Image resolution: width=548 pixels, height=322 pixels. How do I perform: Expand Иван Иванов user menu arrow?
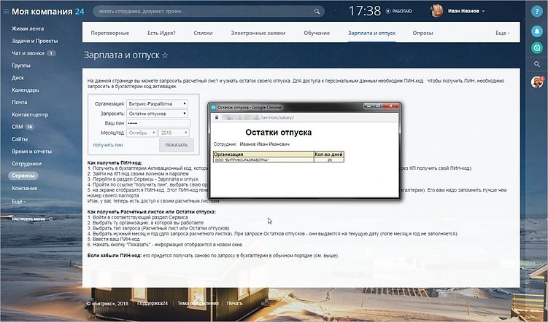coord(483,11)
